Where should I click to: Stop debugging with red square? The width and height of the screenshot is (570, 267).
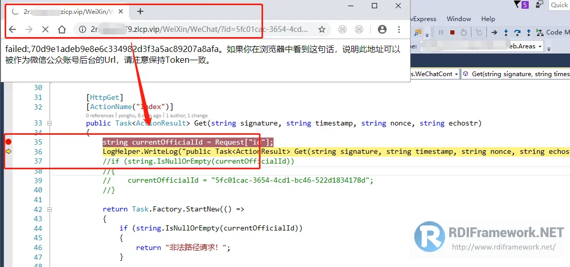pos(452,32)
